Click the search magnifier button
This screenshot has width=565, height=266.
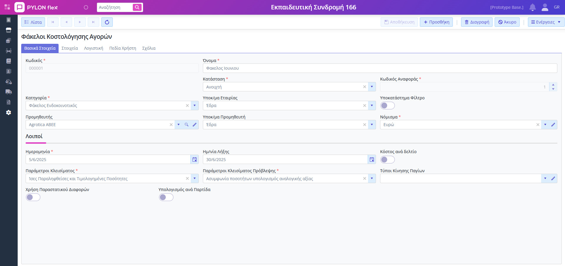137,7
